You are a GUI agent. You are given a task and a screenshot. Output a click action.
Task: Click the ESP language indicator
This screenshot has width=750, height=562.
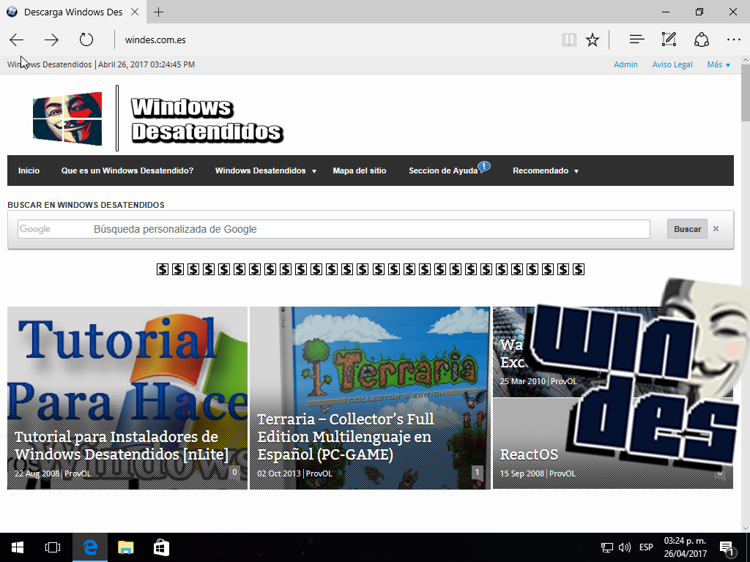point(646,547)
